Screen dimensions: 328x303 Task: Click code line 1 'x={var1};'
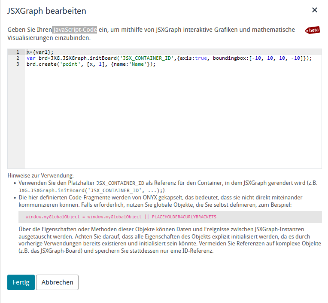pos(40,52)
